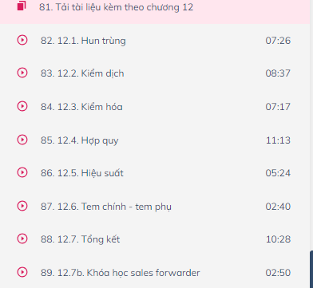Viewport: 313px width, 288px height.
Task: Open lesson 88. 12.7. Tổng kết title
Action: click(80, 239)
